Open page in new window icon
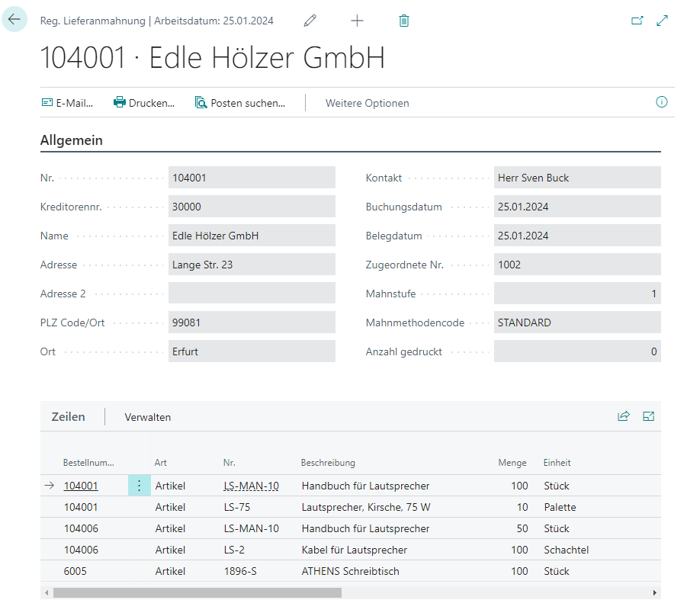 tap(637, 21)
